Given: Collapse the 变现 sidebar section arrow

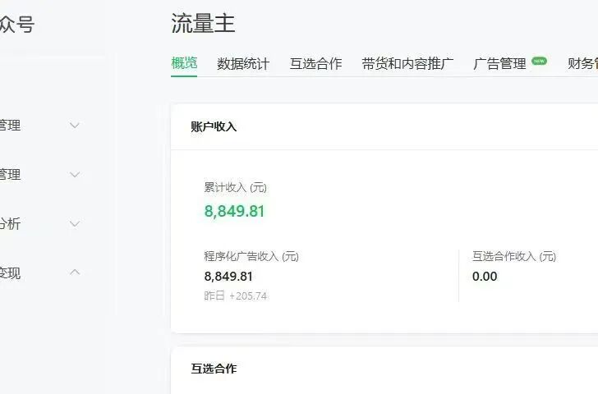Looking at the screenshot, I should (75, 273).
